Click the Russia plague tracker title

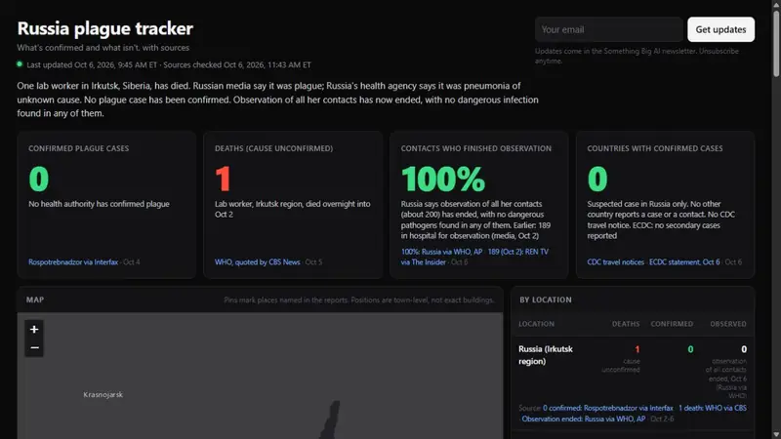105,28
